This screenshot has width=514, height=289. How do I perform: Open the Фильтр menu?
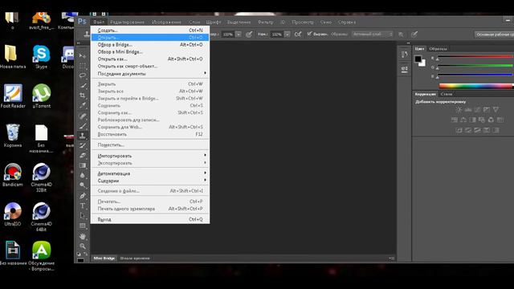coord(265,22)
